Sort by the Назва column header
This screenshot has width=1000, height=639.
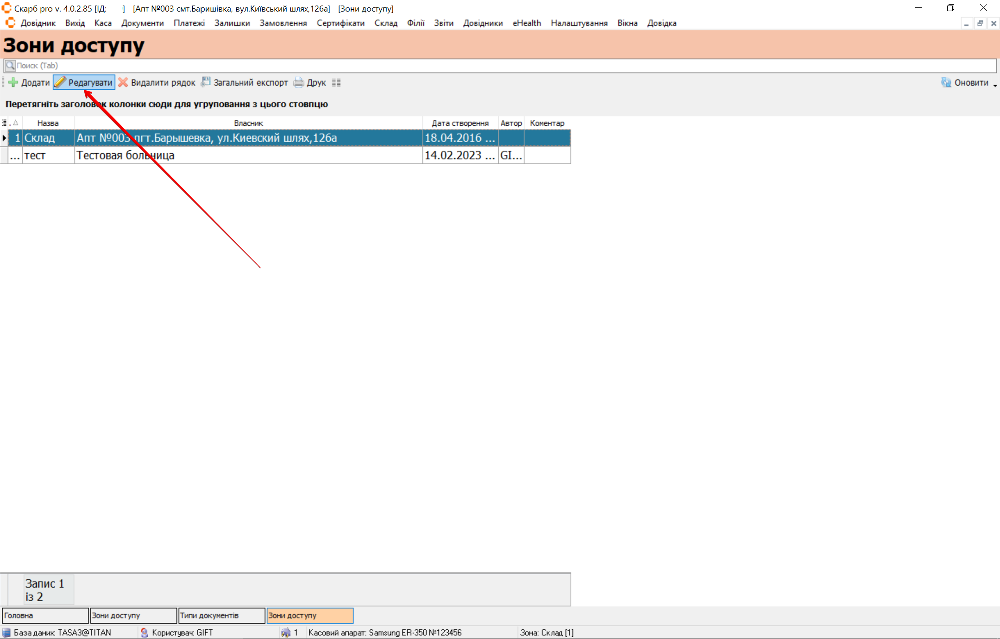(48, 123)
